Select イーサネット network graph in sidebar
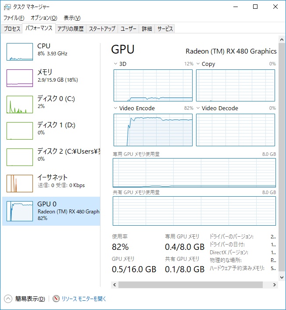The image size is (286, 310). point(20,184)
